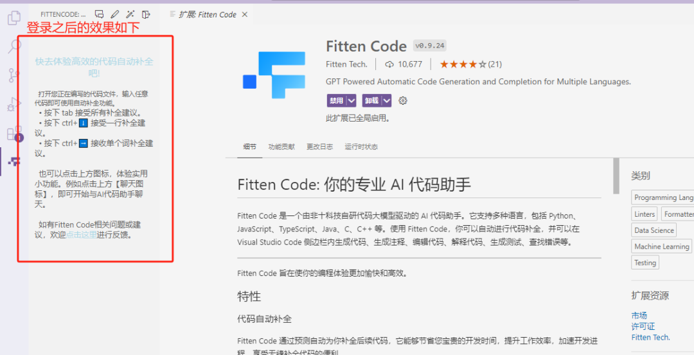
Task: Click the Data Science category tag
Action: coord(654,230)
